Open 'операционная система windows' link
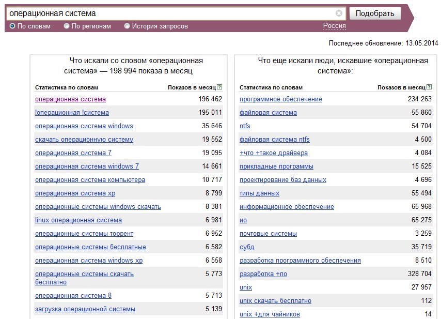Image resolution: width=441 pixels, height=319 pixels. click(x=84, y=126)
